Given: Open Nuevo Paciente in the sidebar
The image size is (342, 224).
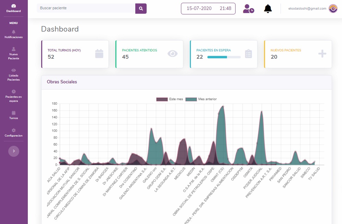Looking at the screenshot, I should pos(14,54).
